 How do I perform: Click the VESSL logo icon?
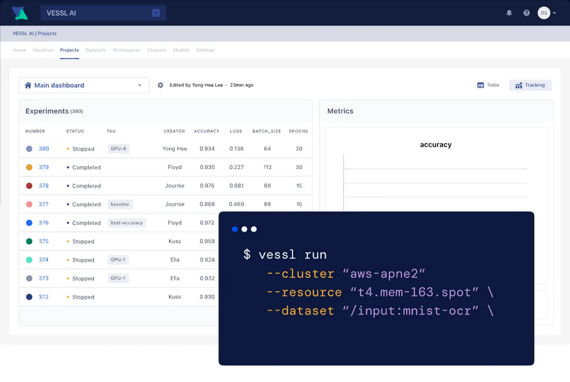click(x=19, y=13)
